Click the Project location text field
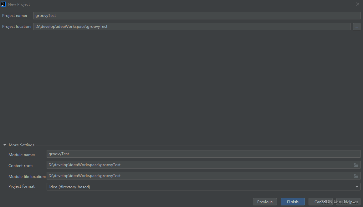Screen dimensions: 363x207 pos(192,27)
